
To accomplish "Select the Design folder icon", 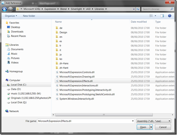I will (x=57, y=32).
